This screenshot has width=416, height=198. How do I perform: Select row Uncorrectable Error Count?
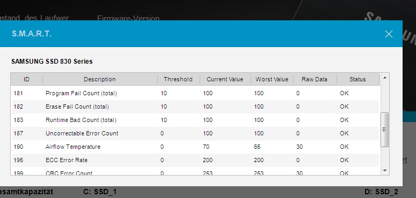pyautogui.click(x=195, y=133)
